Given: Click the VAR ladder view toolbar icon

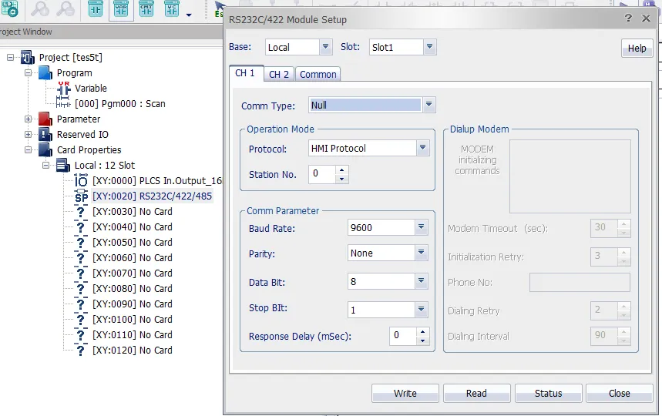Looking at the screenshot, I should click(x=121, y=10).
